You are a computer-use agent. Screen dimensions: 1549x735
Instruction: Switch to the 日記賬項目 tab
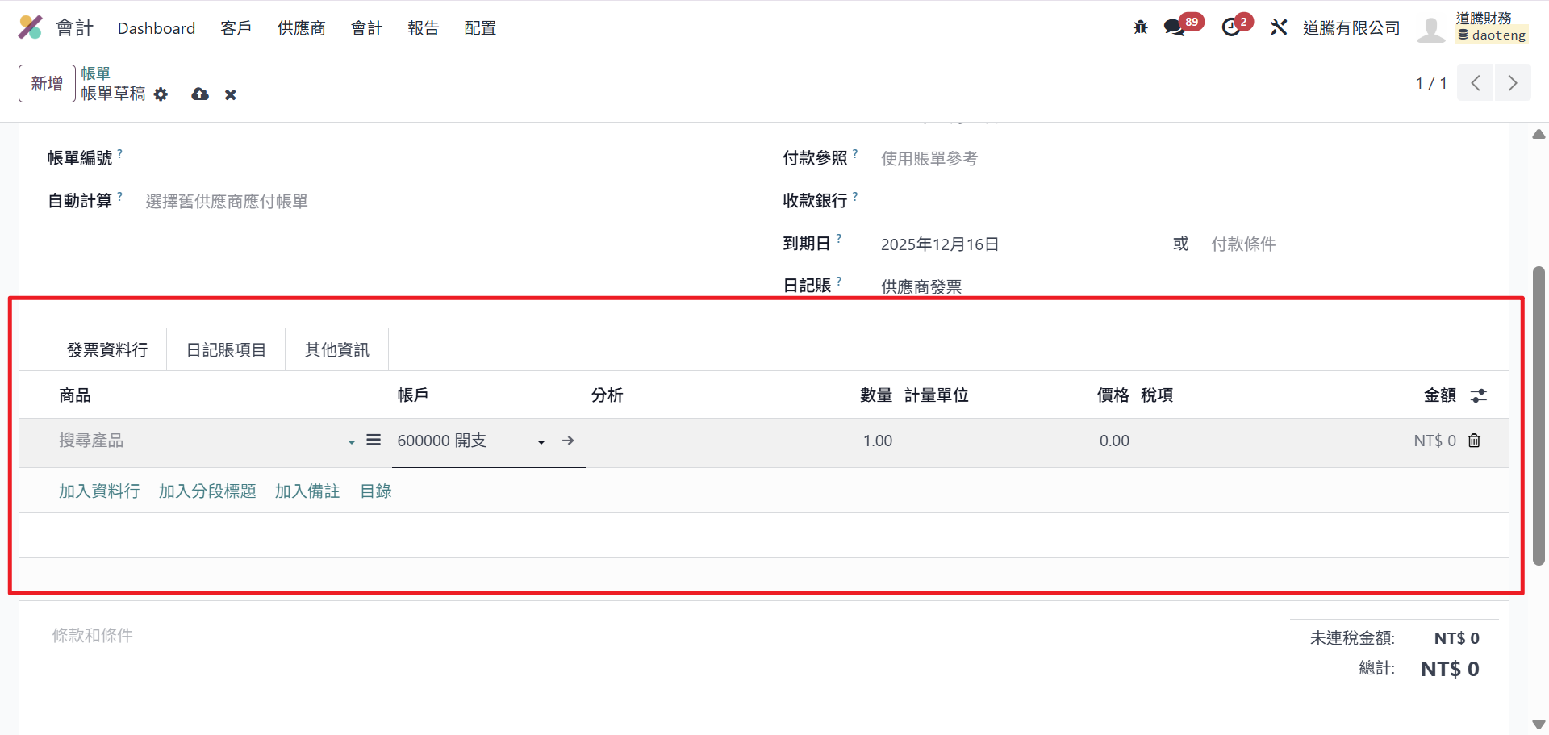226,350
